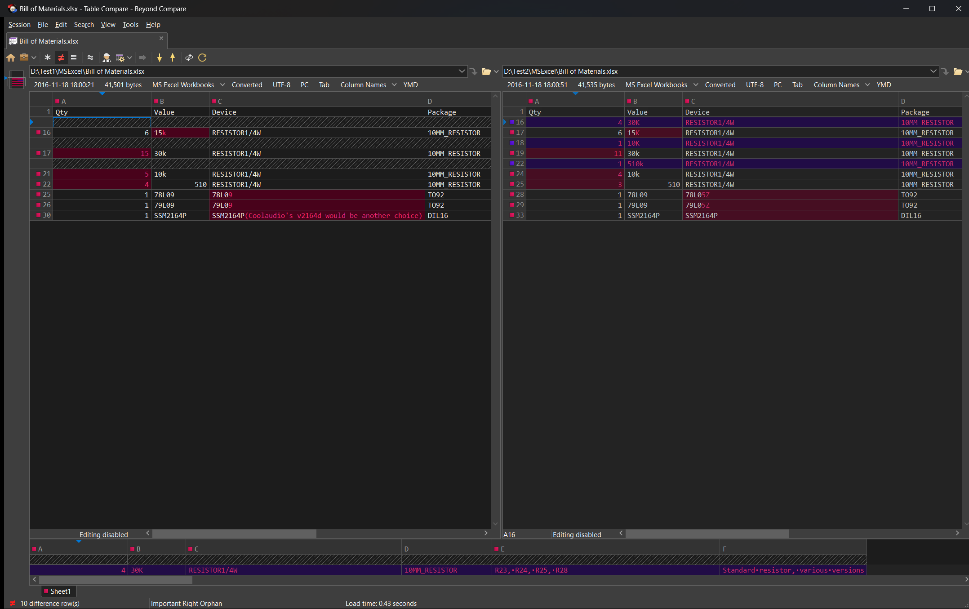This screenshot has width=969, height=609.
Task: Open the table Format settings icon
Action: (x=120, y=58)
